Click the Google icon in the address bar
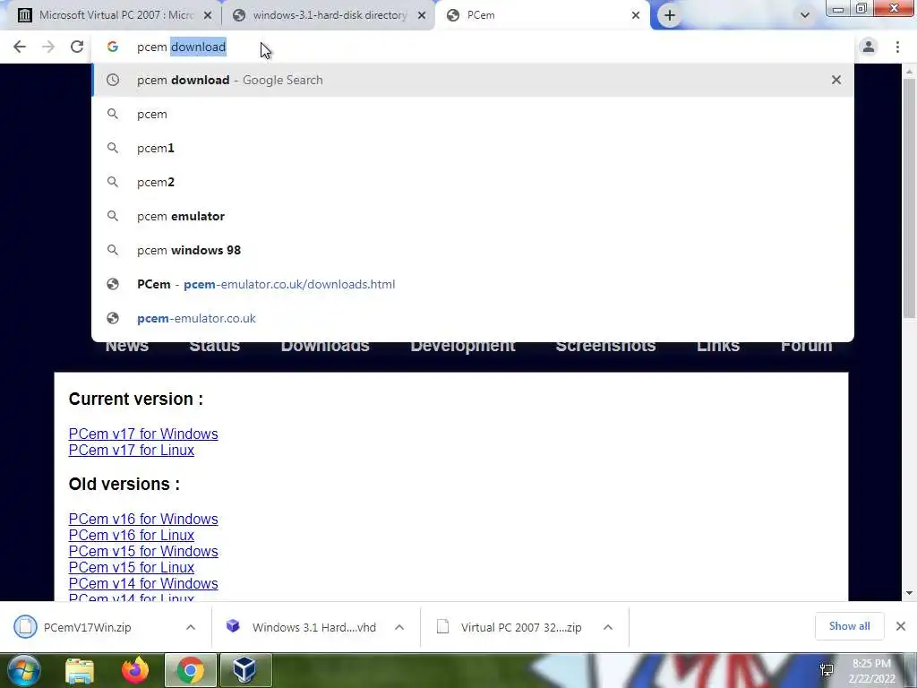The width and height of the screenshot is (917, 688). tap(112, 47)
